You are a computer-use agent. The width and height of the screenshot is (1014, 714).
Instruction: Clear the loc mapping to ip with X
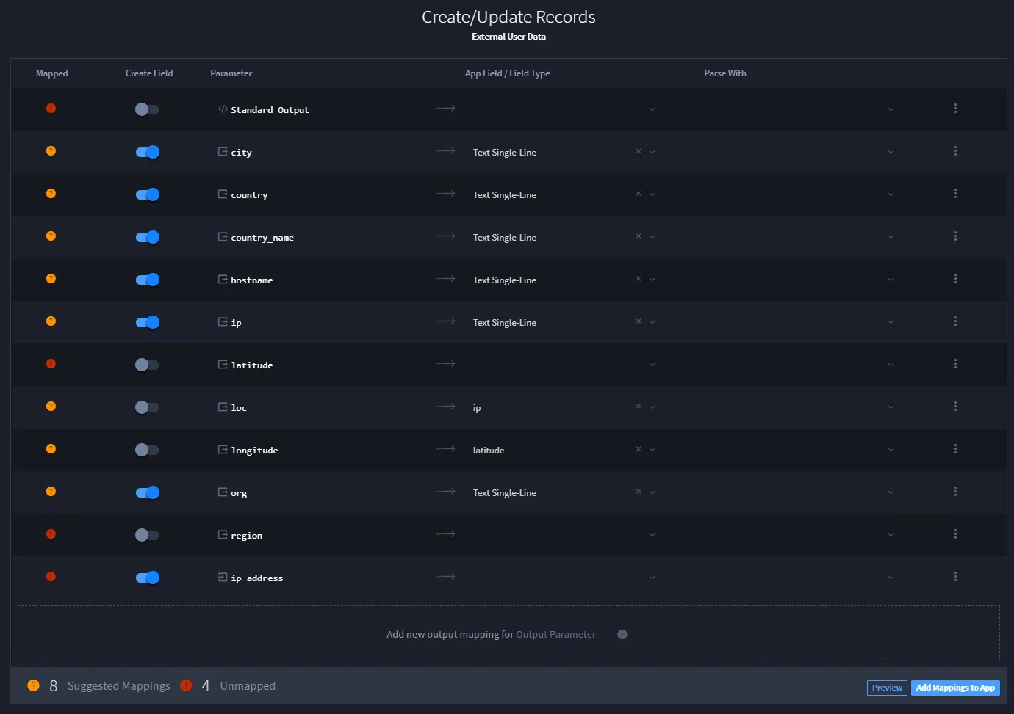(639, 407)
